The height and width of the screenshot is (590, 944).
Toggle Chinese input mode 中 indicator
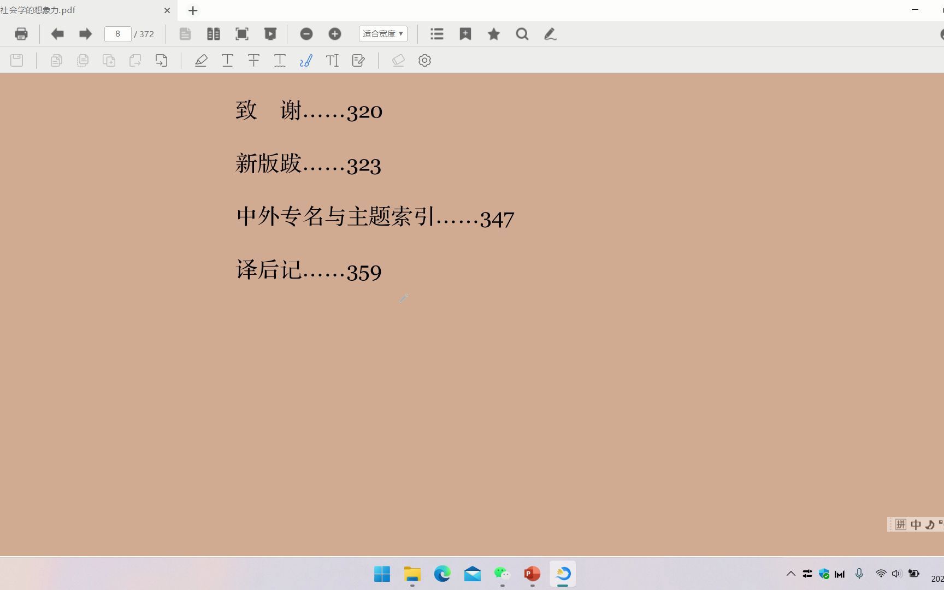click(x=916, y=525)
